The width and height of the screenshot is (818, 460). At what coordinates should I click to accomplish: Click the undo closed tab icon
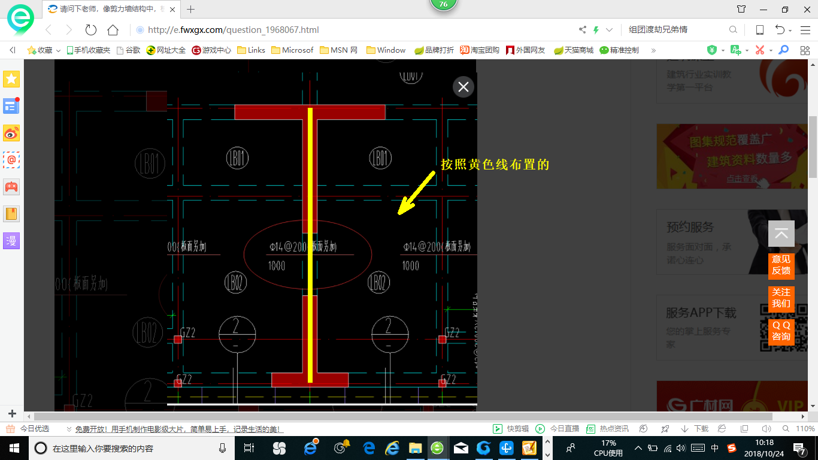[x=780, y=30]
